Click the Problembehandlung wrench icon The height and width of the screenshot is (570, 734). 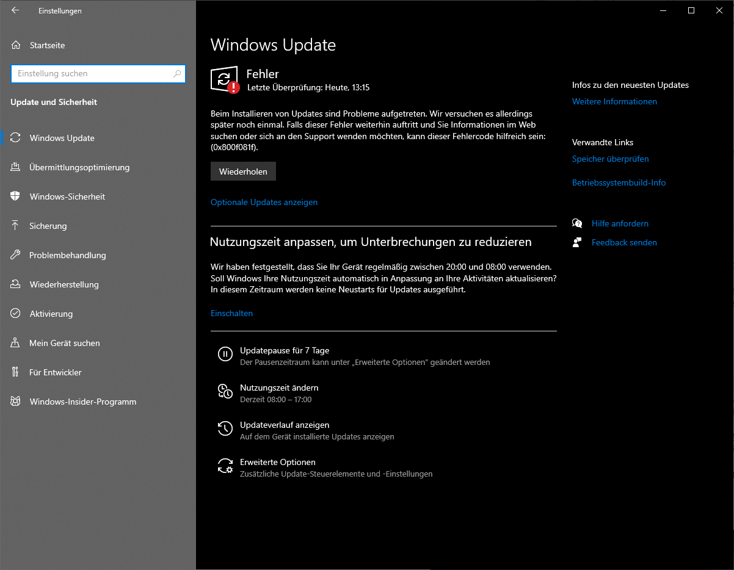tap(16, 255)
